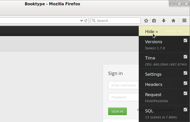Close the Firefox window
This screenshot has height=122, width=190.
tap(186, 4)
